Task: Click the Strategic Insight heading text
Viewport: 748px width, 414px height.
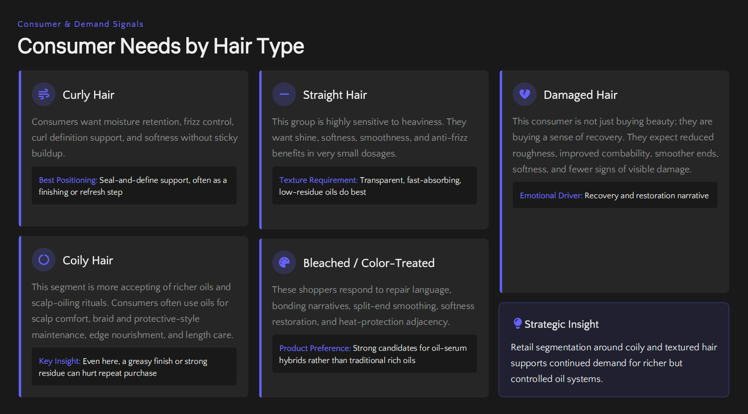Action: tap(561, 324)
